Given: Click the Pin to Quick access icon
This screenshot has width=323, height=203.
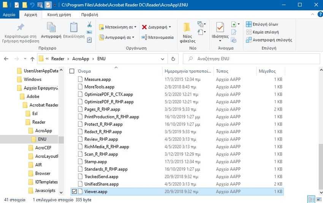Looking at the screenshot, I should [x=21, y=27].
